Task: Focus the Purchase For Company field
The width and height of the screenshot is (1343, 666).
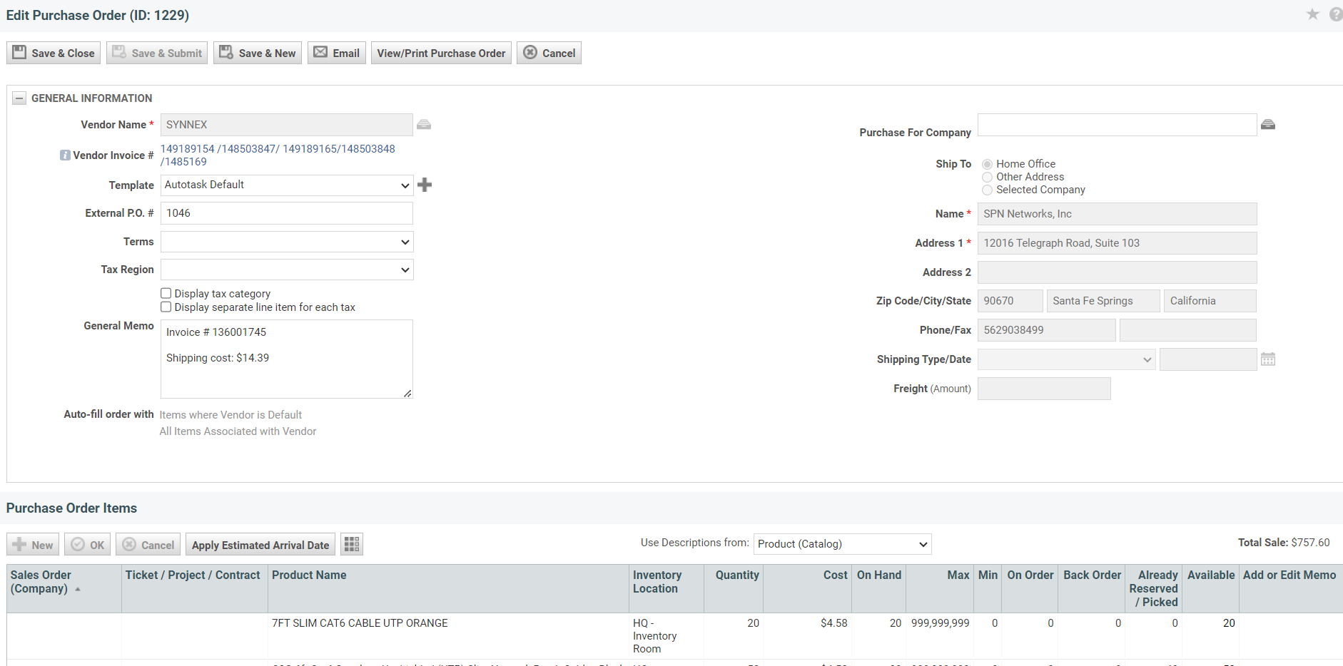Action: tap(1118, 125)
